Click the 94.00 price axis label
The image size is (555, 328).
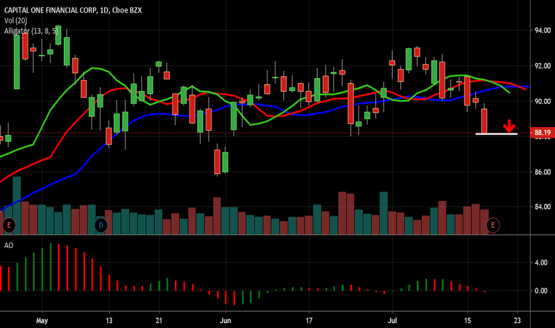tap(542, 30)
